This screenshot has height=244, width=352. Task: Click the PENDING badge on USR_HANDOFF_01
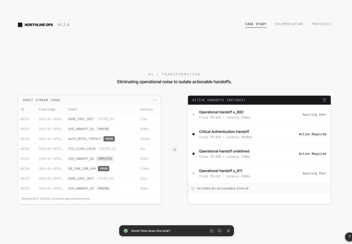tap(103, 129)
